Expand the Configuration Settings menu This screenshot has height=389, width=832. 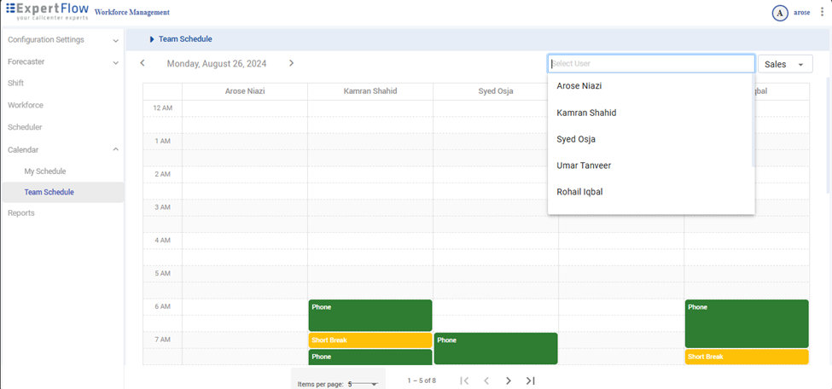click(115, 40)
